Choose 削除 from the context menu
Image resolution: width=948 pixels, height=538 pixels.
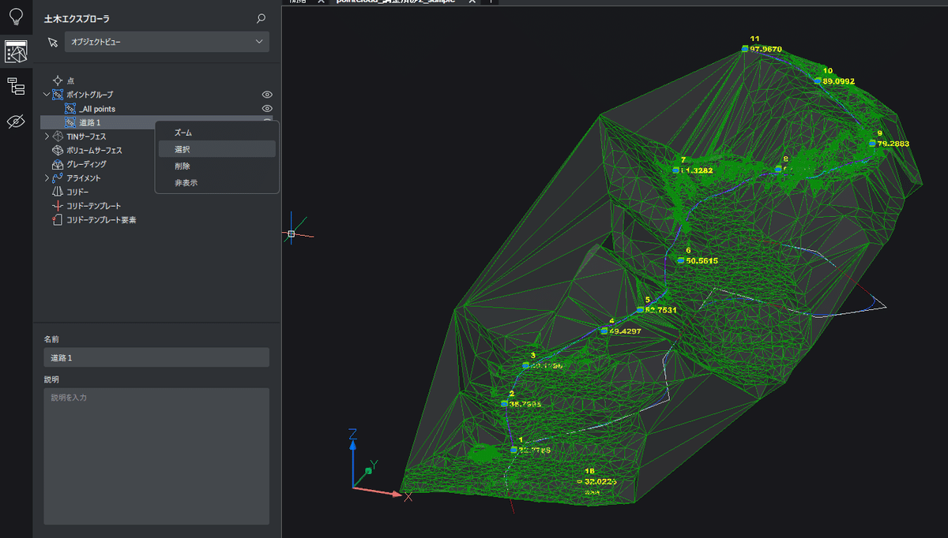tap(217, 166)
